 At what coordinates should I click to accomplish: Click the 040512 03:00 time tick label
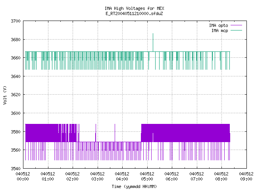point(97,177)
